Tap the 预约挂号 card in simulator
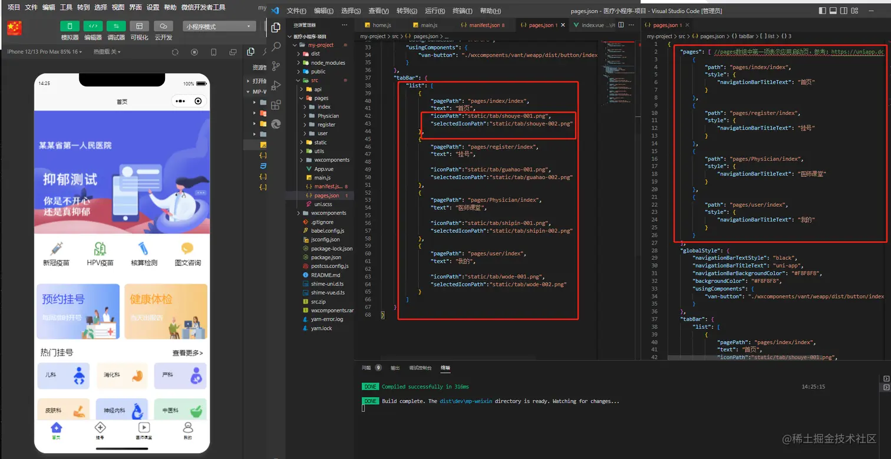The width and height of the screenshot is (891, 459). pos(78,311)
